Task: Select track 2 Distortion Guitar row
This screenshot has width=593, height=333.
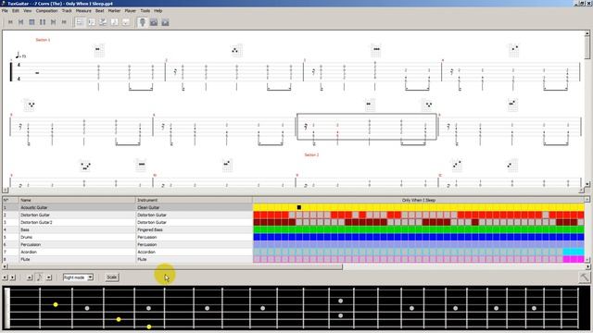Action: 127,215
